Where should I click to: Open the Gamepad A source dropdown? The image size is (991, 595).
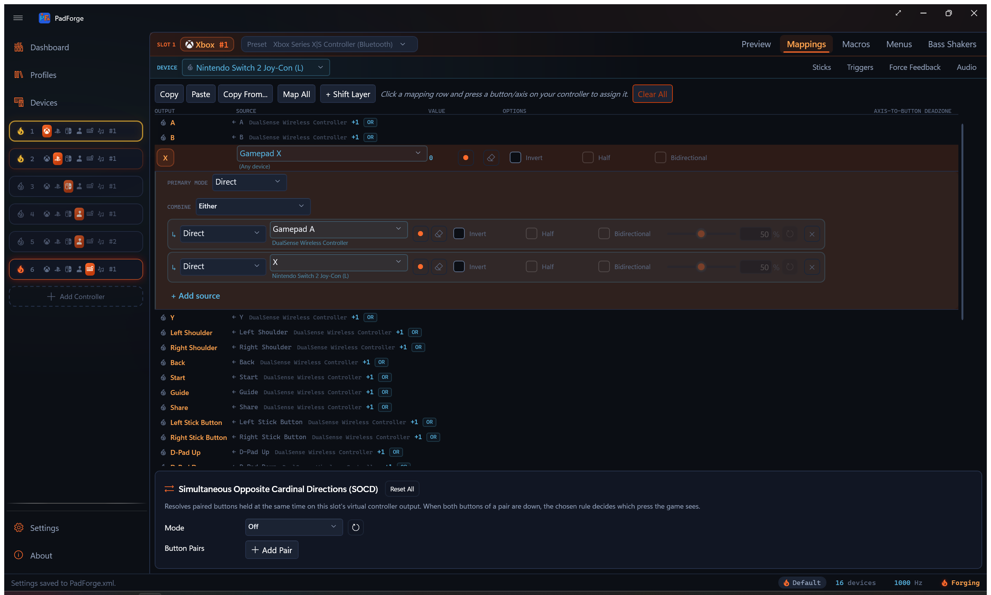(339, 229)
